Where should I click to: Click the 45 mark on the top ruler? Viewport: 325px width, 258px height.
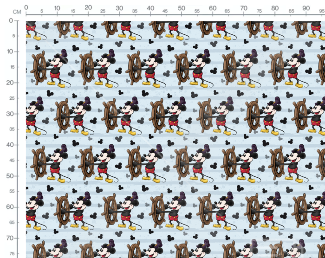165,11
